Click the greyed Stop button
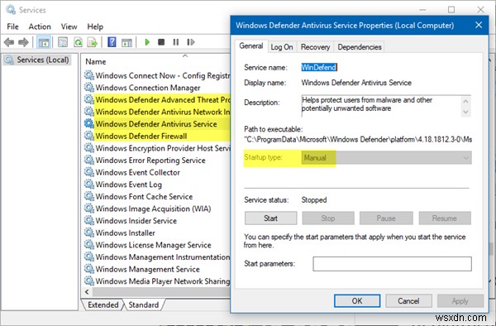496x326 pixels. 328,218
